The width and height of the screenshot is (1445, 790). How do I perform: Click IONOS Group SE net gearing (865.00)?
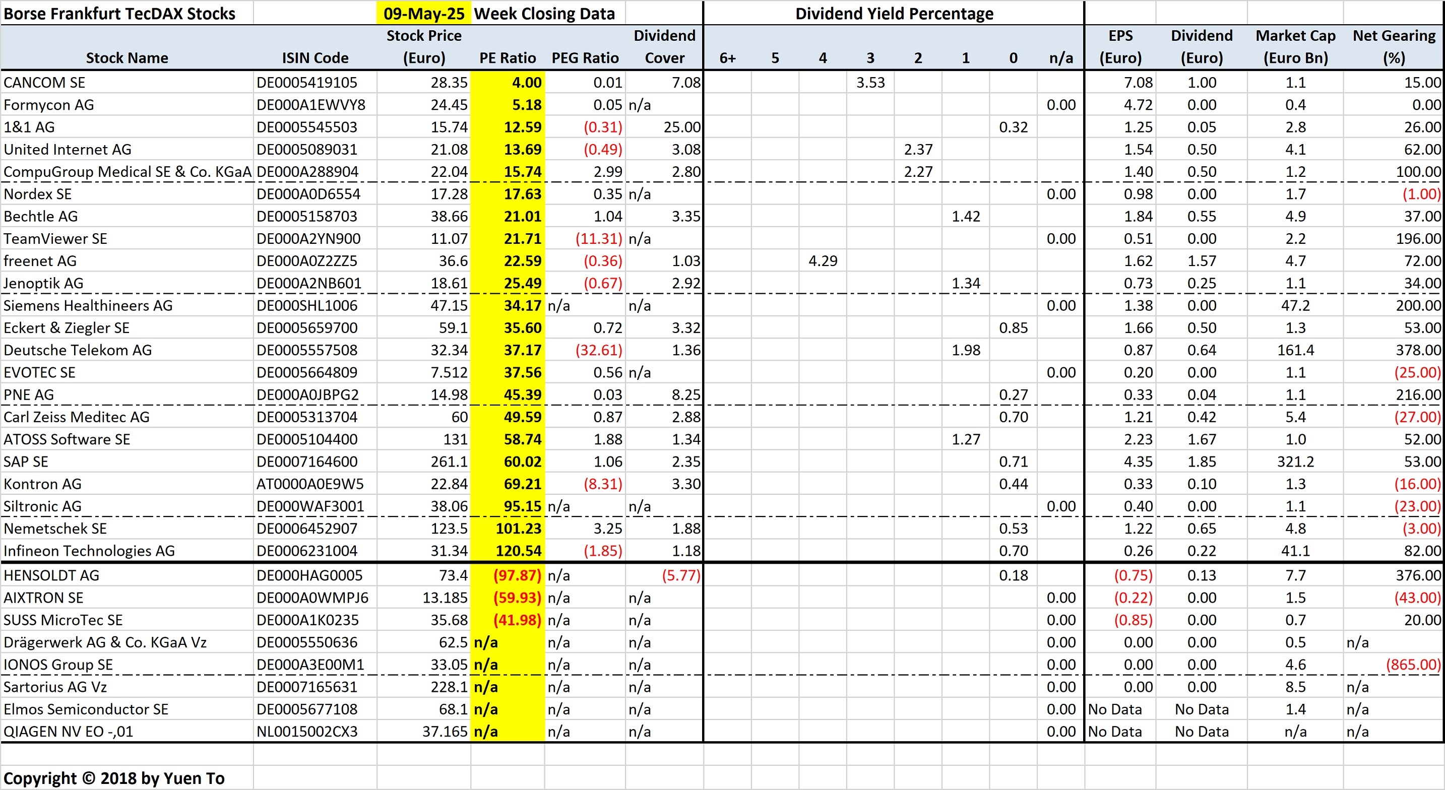click(1394, 665)
